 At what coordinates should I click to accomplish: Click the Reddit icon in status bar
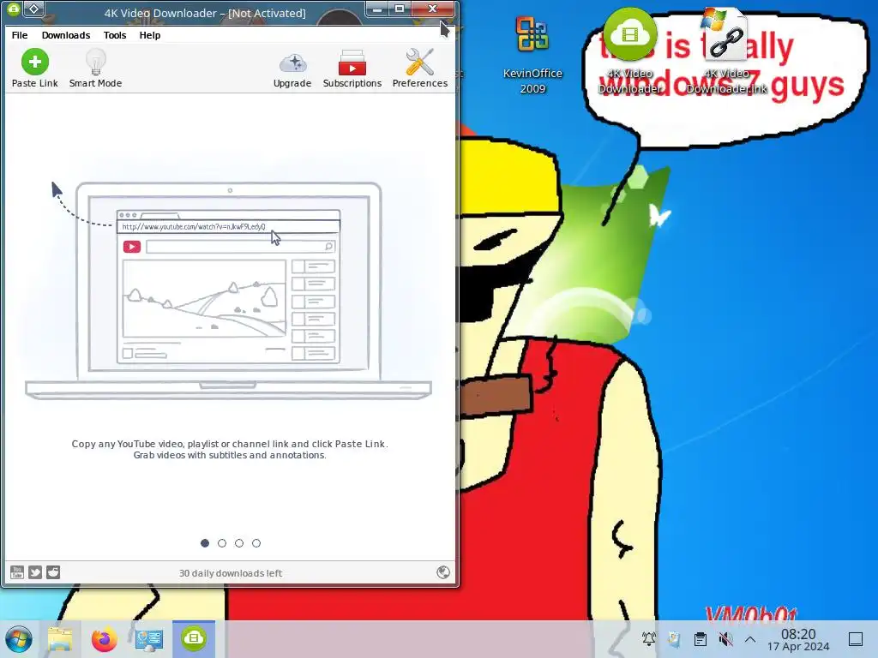[53, 571]
